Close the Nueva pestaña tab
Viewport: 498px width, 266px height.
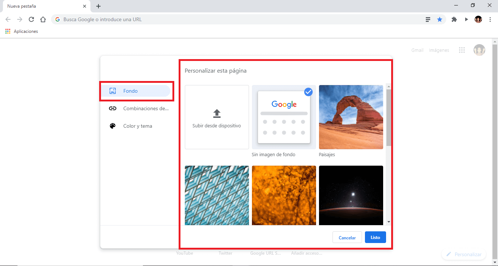(85, 6)
